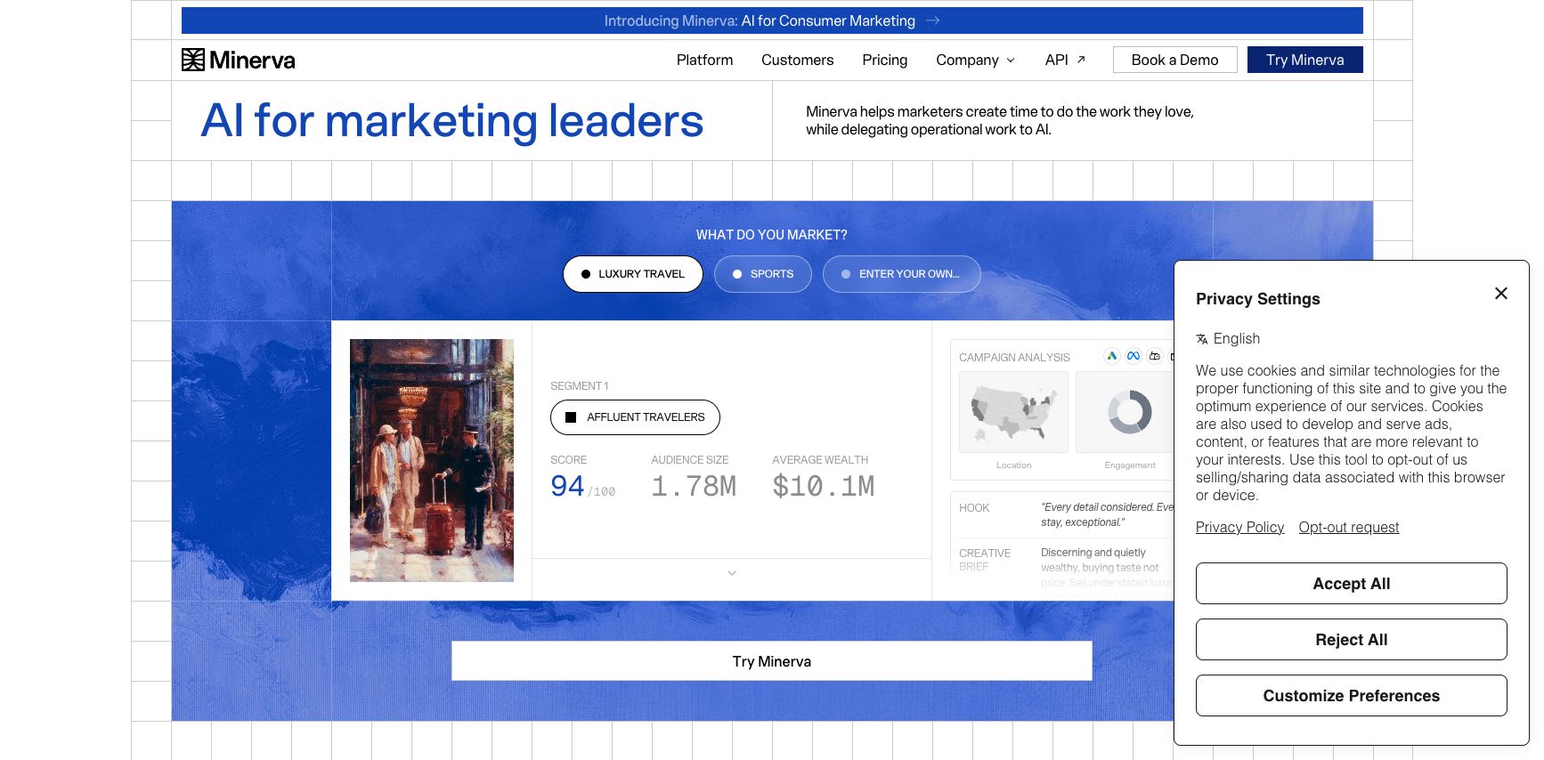Click the wide white Try Minerva button
This screenshot has height=760, width=1544.
[x=771, y=661]
